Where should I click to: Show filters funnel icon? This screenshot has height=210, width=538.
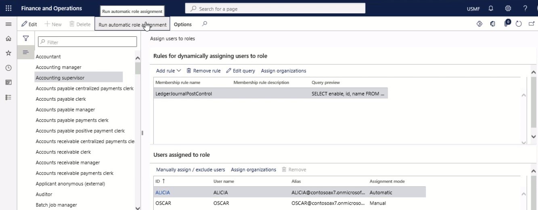[x=26, y=39]
